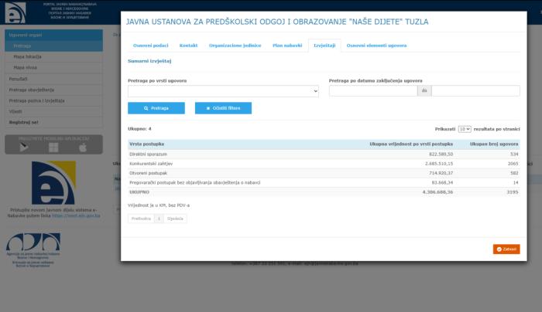Click the Sljedeća pagination button
This screenshot has width=542, height=312.
[175, 219]
